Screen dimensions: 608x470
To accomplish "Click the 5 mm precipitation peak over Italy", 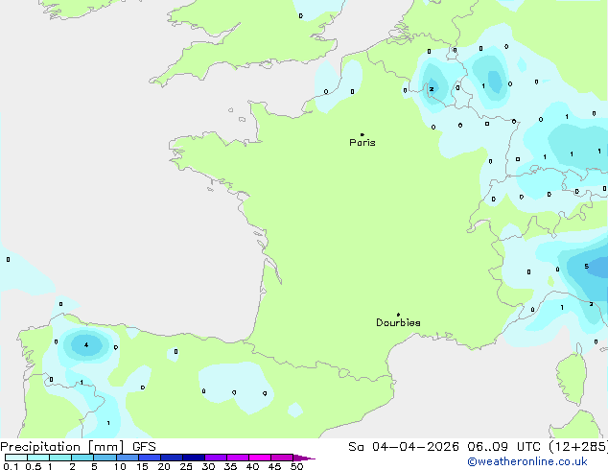I will [x=586, y=266].
